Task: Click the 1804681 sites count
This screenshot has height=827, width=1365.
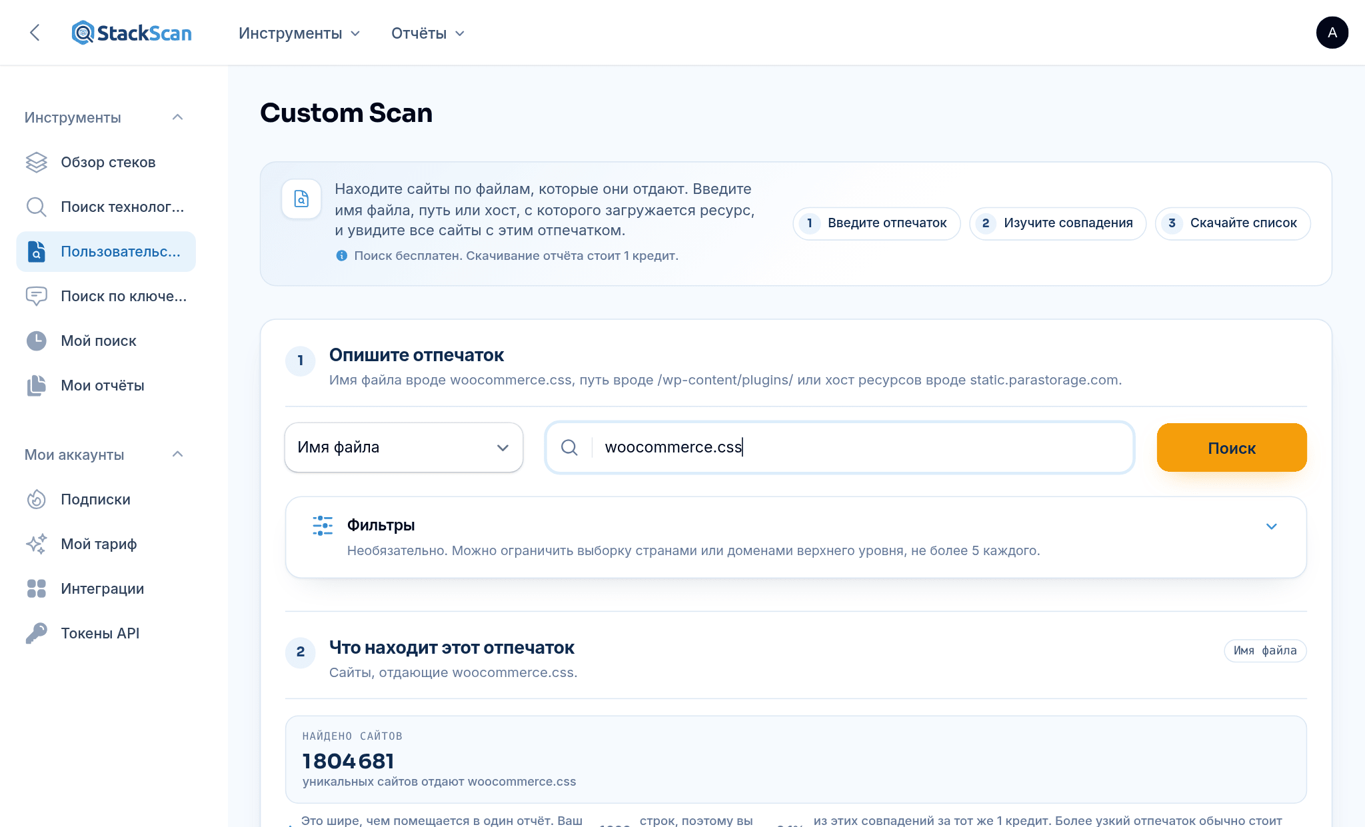Action: coord(349,761)
